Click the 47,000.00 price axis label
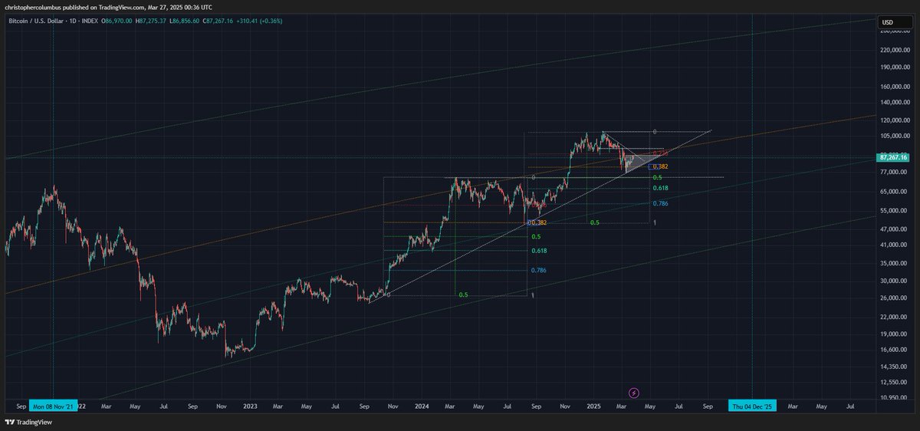 892,229
